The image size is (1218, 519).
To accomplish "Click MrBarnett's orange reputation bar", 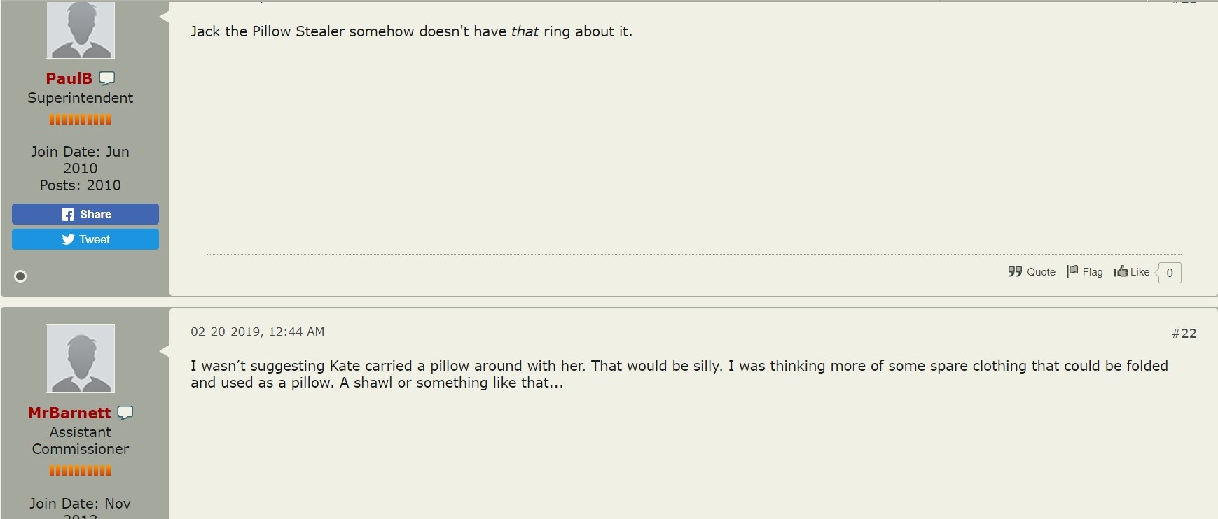I will 80,471.
